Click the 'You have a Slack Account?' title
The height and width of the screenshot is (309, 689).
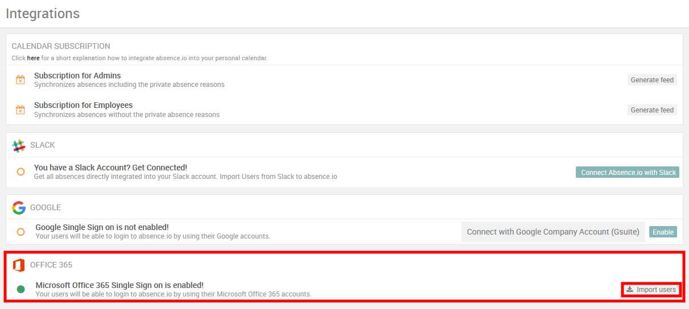(110, 168)
